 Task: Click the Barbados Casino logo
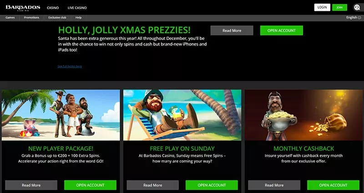(23, 8)
